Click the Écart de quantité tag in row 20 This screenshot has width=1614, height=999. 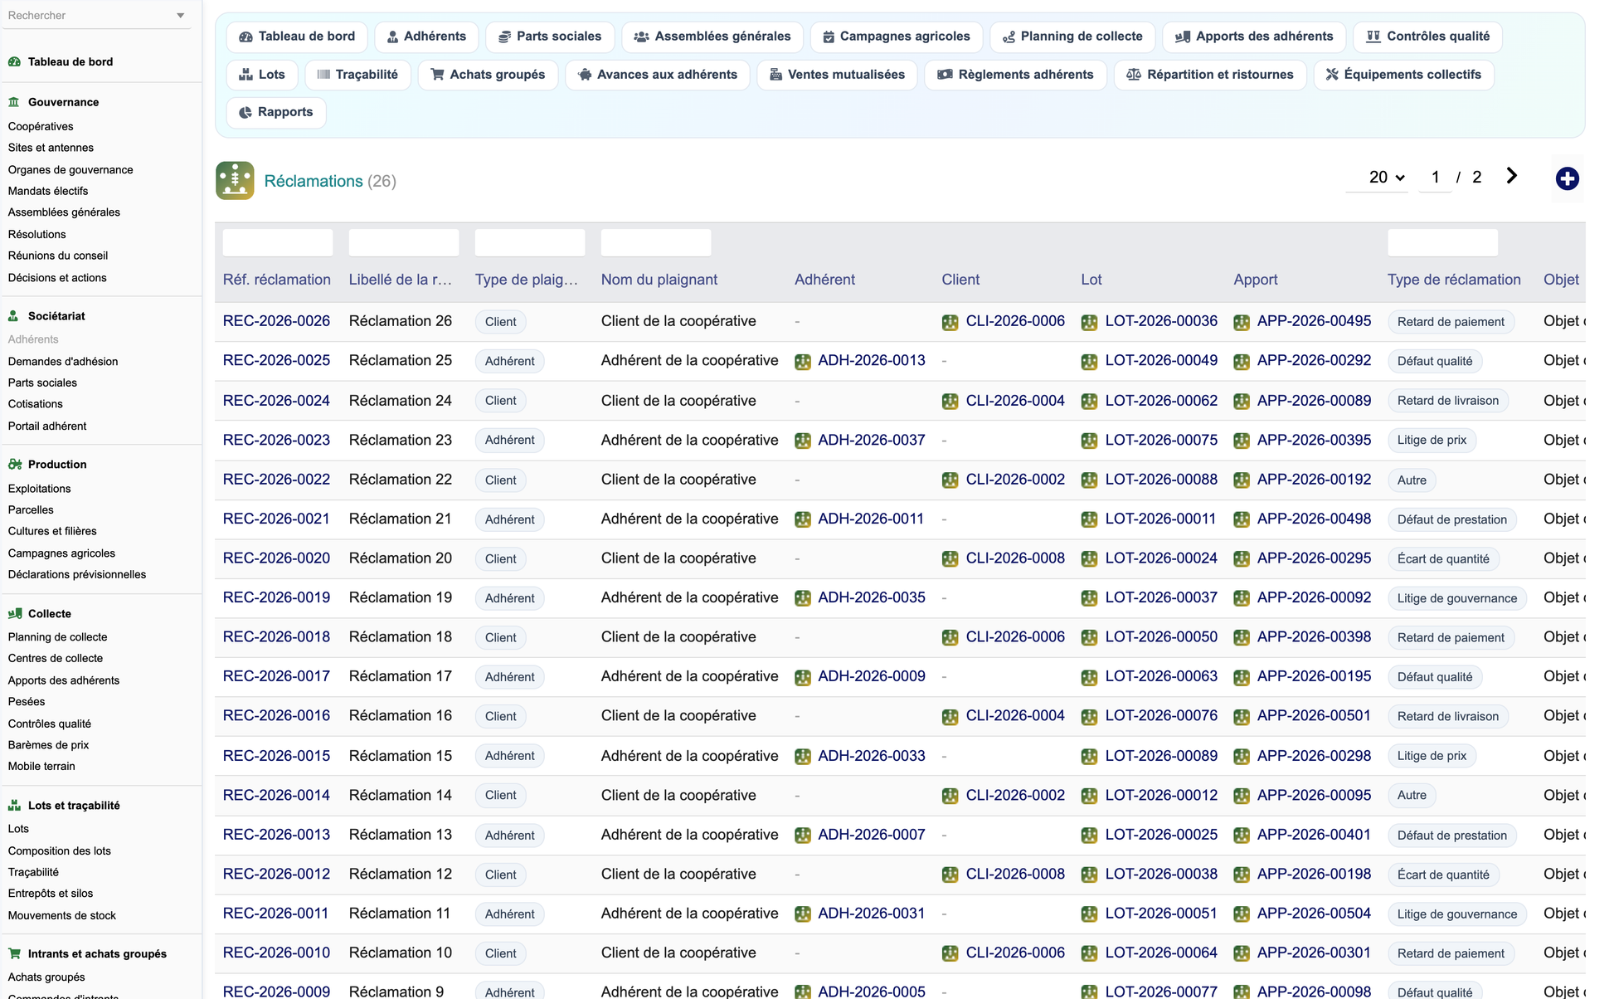(1443, 559)
